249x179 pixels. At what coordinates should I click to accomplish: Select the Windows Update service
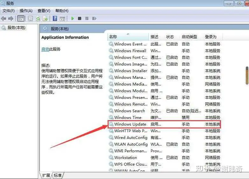pyautogui.click(x=165, y=124)
